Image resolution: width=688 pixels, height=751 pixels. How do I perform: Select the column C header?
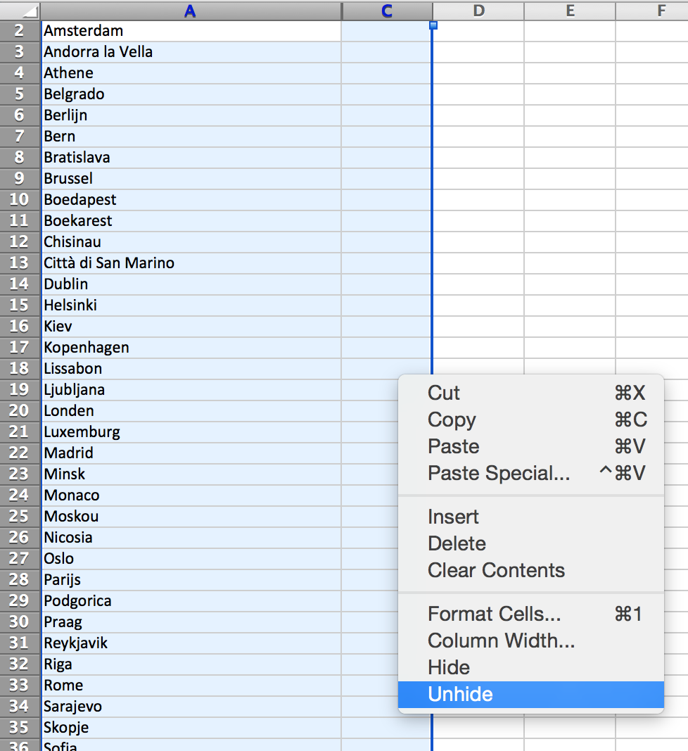[x=386, y=11]
